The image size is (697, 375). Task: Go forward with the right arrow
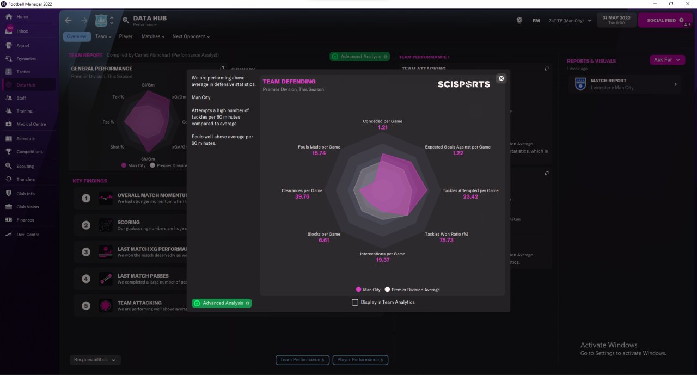click(x=84, y=20)
